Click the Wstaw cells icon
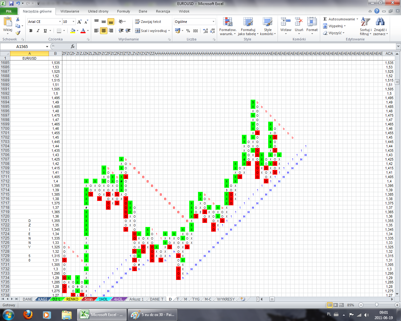Viewport: 401px width, 321px height. (286, 22)
